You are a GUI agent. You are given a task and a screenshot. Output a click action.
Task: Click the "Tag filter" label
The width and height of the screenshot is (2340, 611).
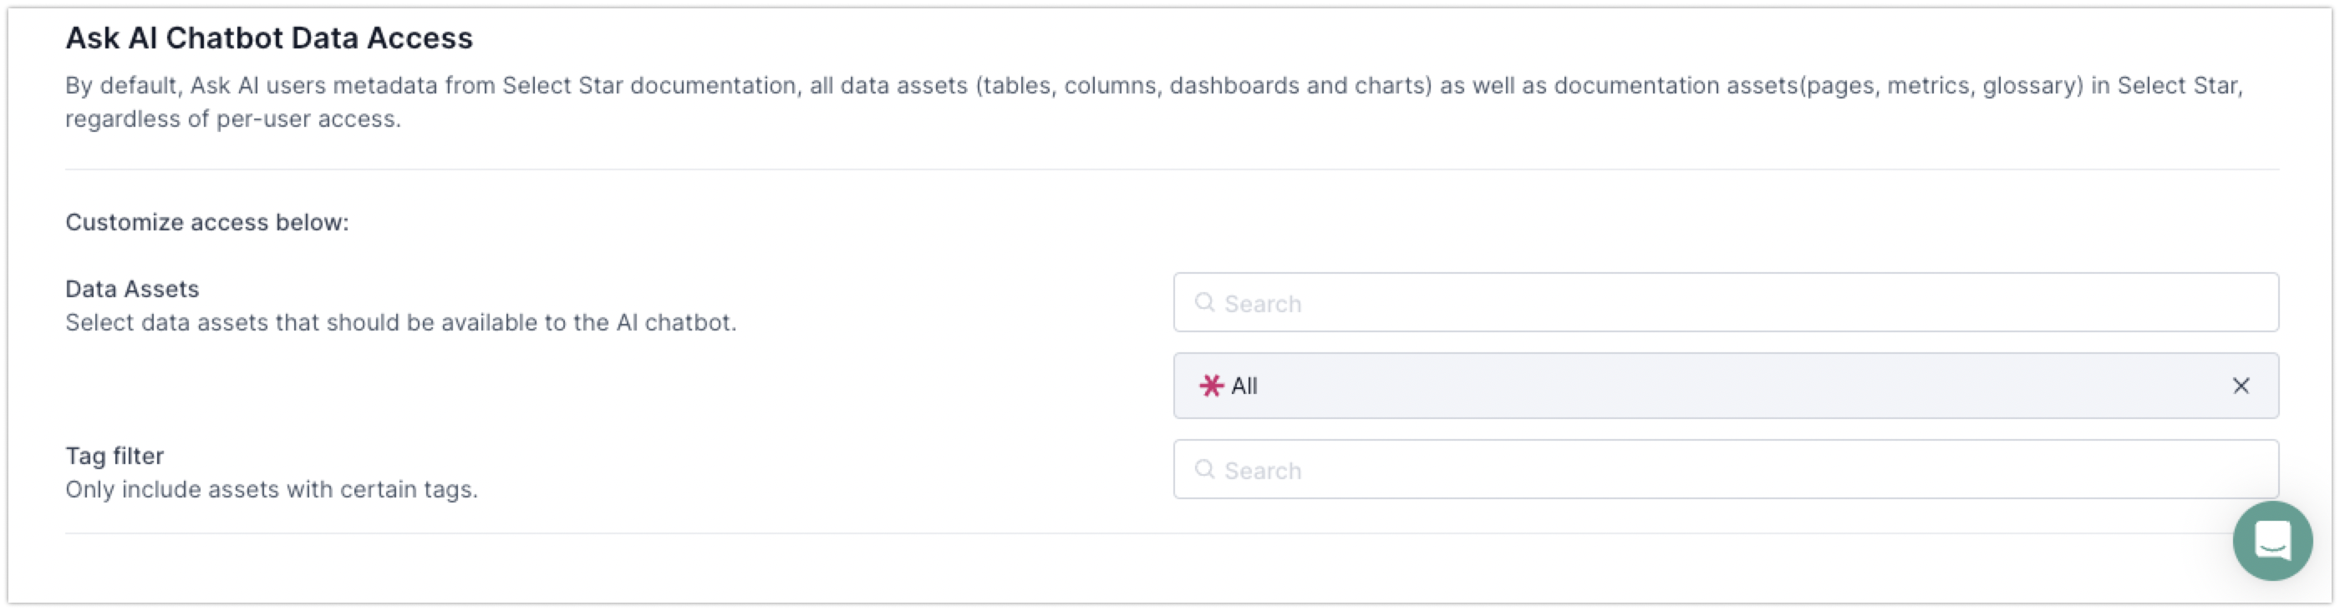114,456
